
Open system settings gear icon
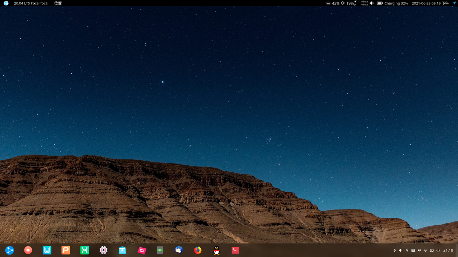tap(103, 250)
